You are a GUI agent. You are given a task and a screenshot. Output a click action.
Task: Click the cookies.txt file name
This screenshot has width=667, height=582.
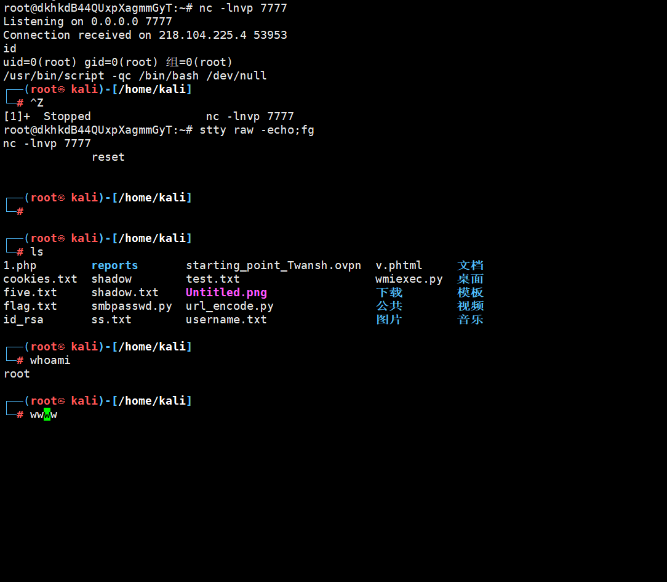[x=40, y=279]
